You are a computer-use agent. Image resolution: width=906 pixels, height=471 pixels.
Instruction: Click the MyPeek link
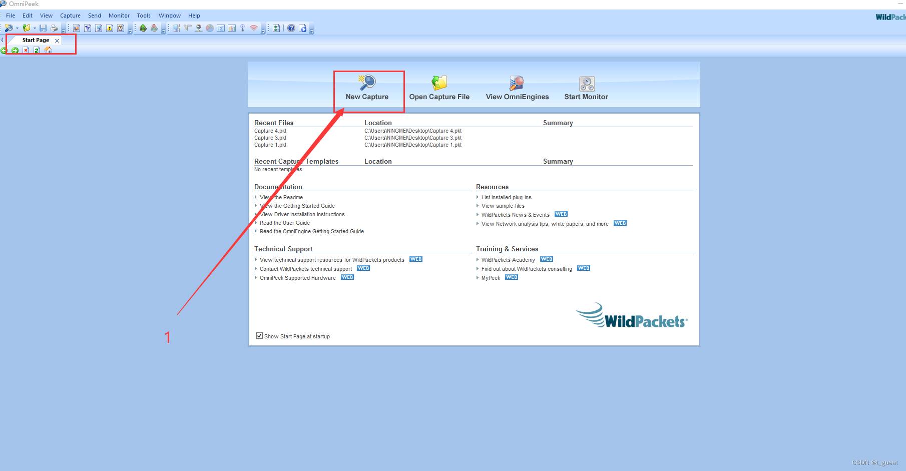pyautogui.click(x=491, y=278)
